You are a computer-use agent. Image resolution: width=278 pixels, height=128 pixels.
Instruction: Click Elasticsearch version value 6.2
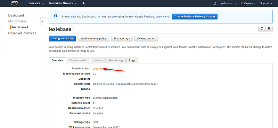pos(95,74)
